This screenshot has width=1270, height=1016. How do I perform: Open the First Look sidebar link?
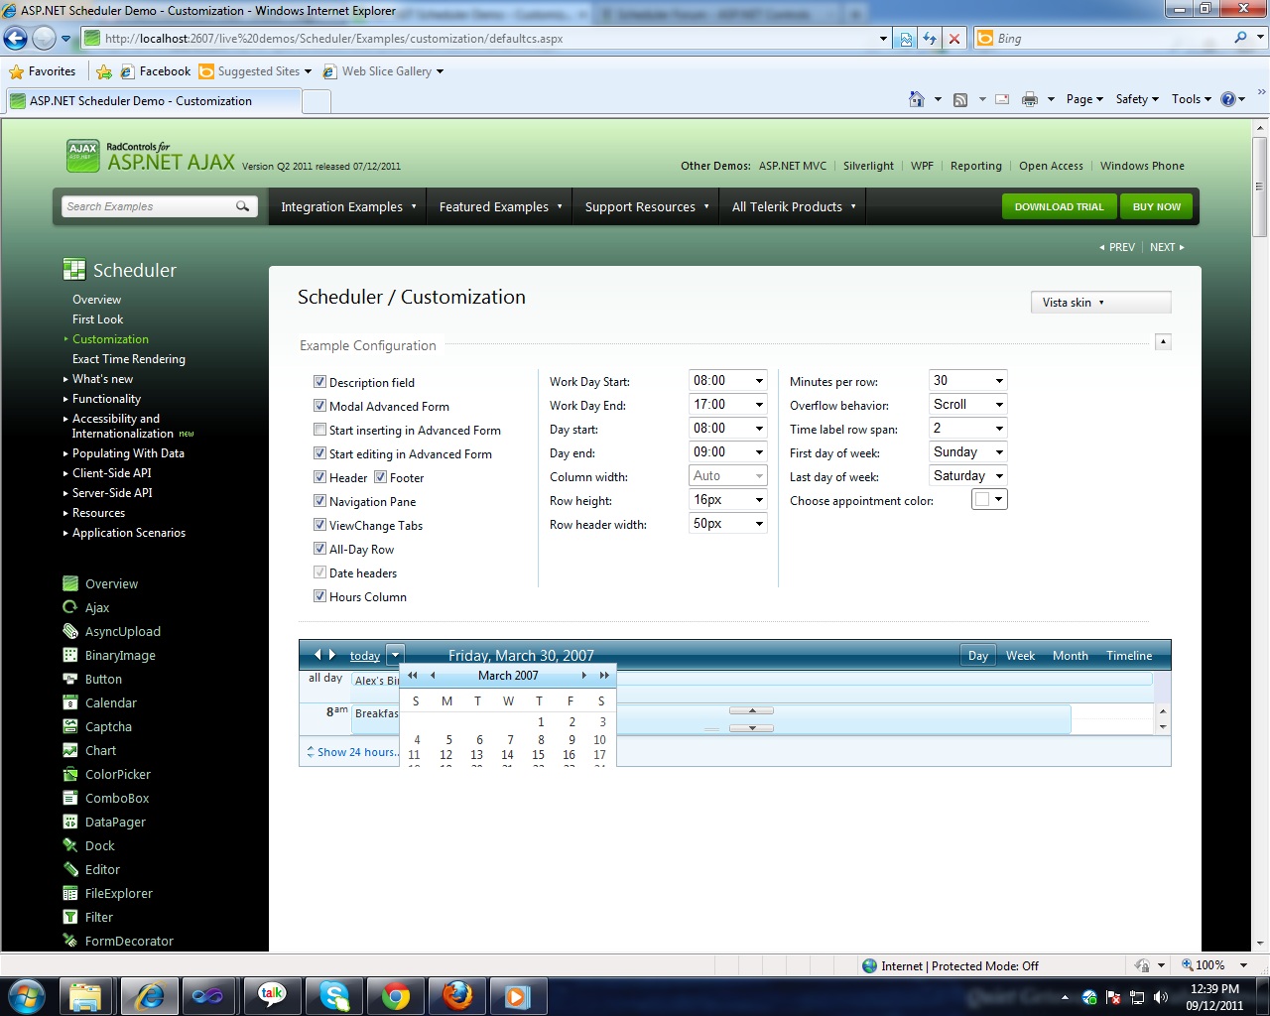pyautogui.click(x=98, y=319)
